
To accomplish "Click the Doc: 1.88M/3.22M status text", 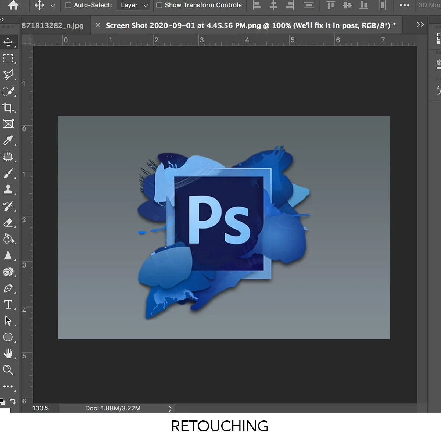I will coord(113,408).
